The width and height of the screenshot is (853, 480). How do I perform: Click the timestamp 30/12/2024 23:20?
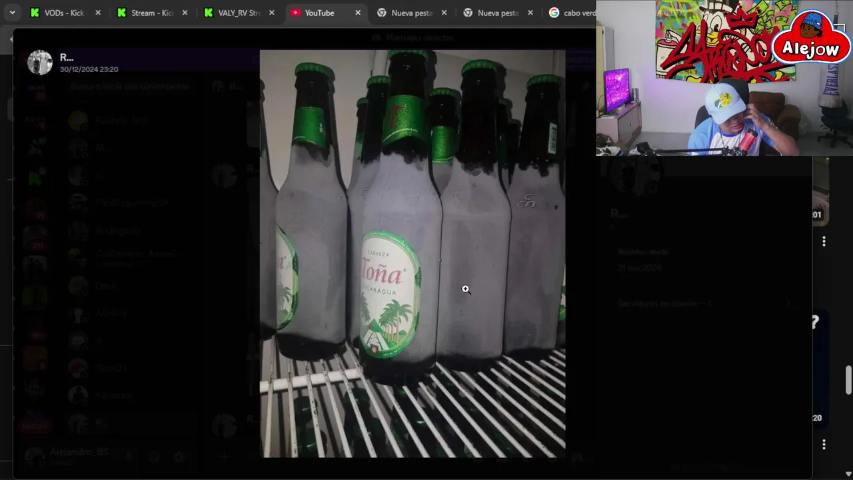click(x=89, y=69)
